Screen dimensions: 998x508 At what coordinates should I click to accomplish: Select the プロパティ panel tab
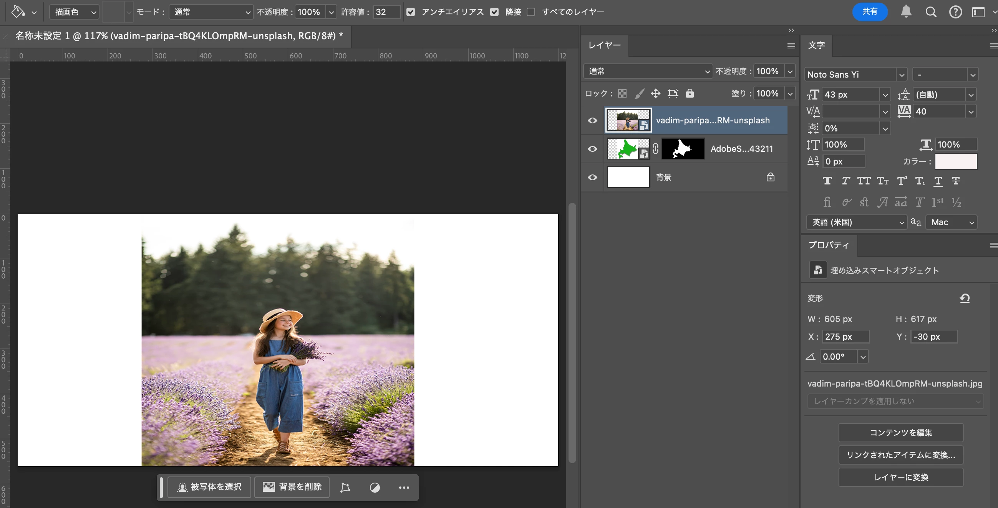(828, 245)
